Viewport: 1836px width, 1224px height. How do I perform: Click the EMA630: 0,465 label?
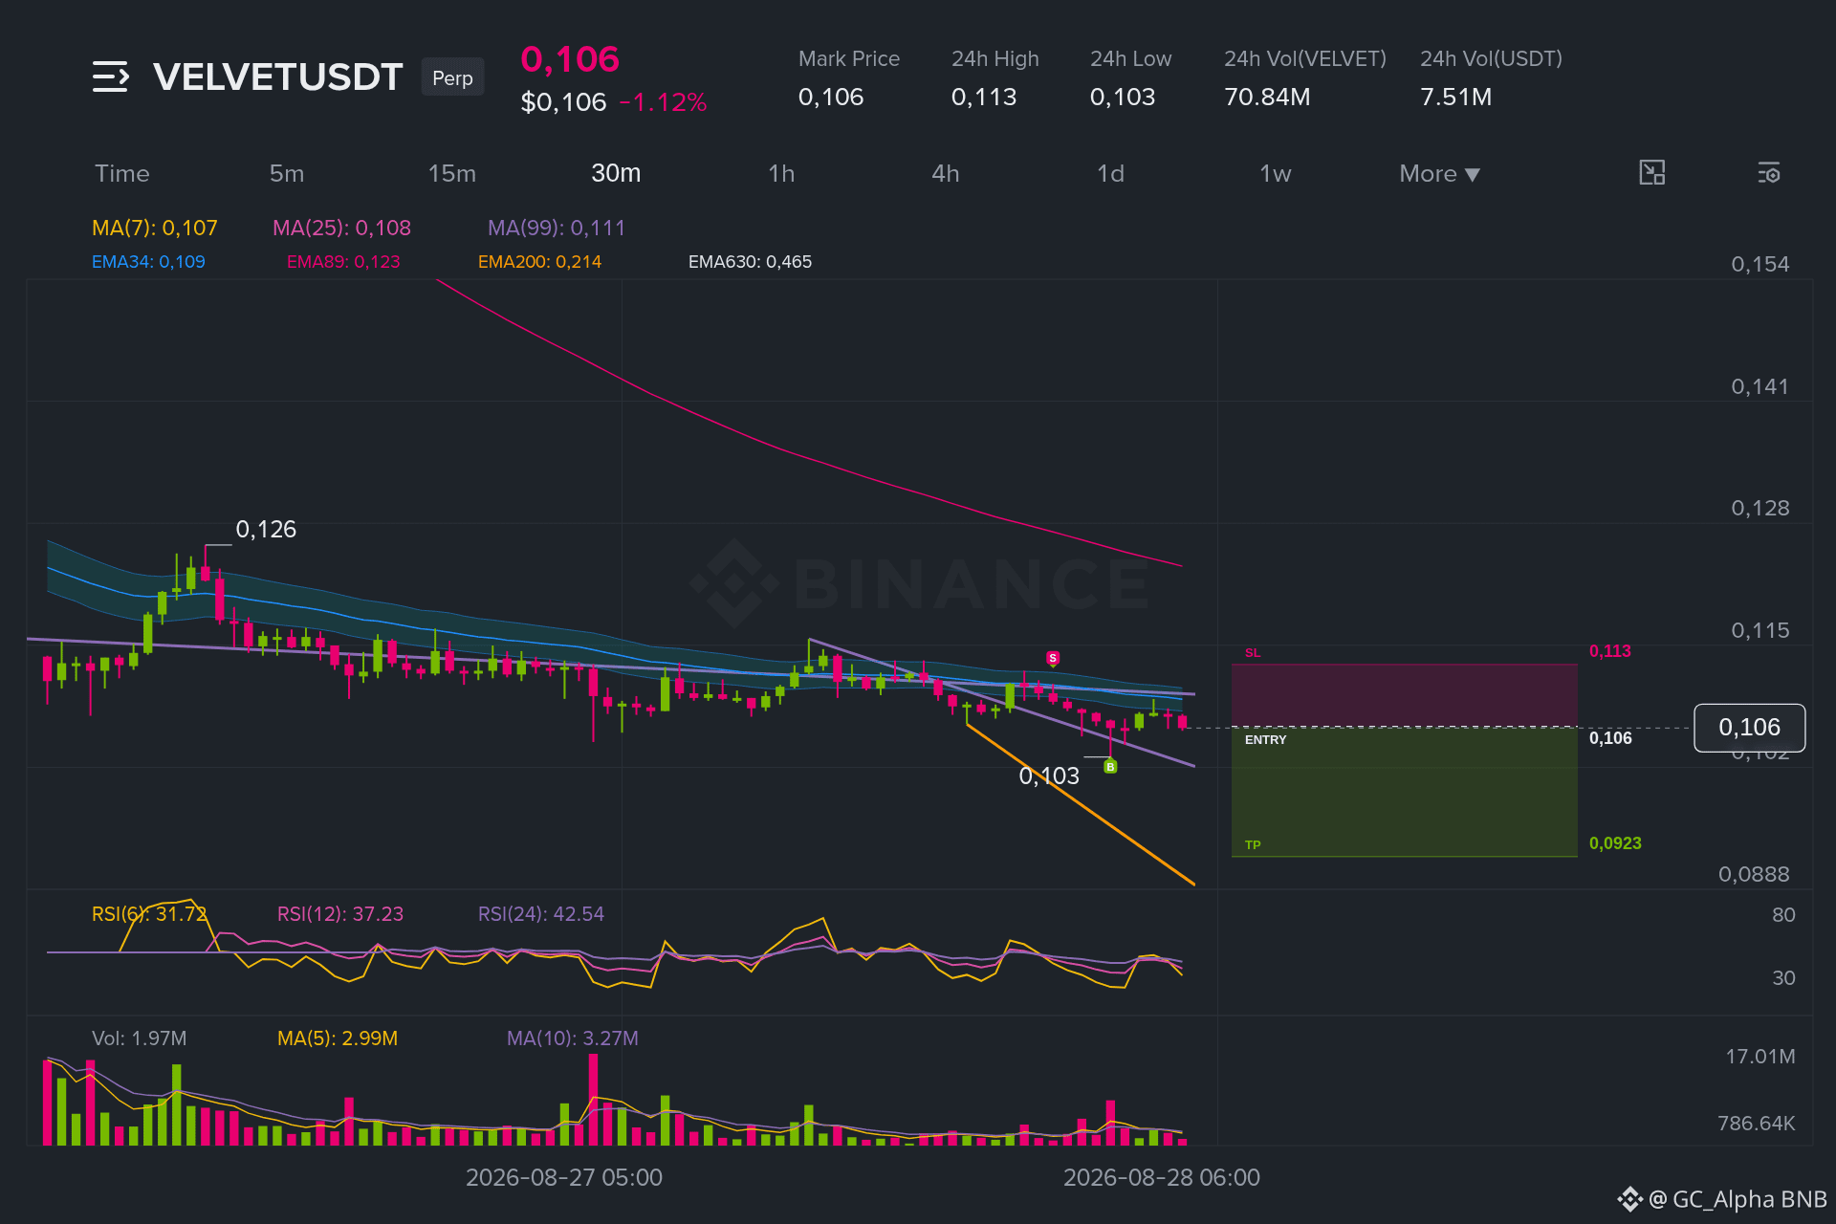tap(750, 262)
